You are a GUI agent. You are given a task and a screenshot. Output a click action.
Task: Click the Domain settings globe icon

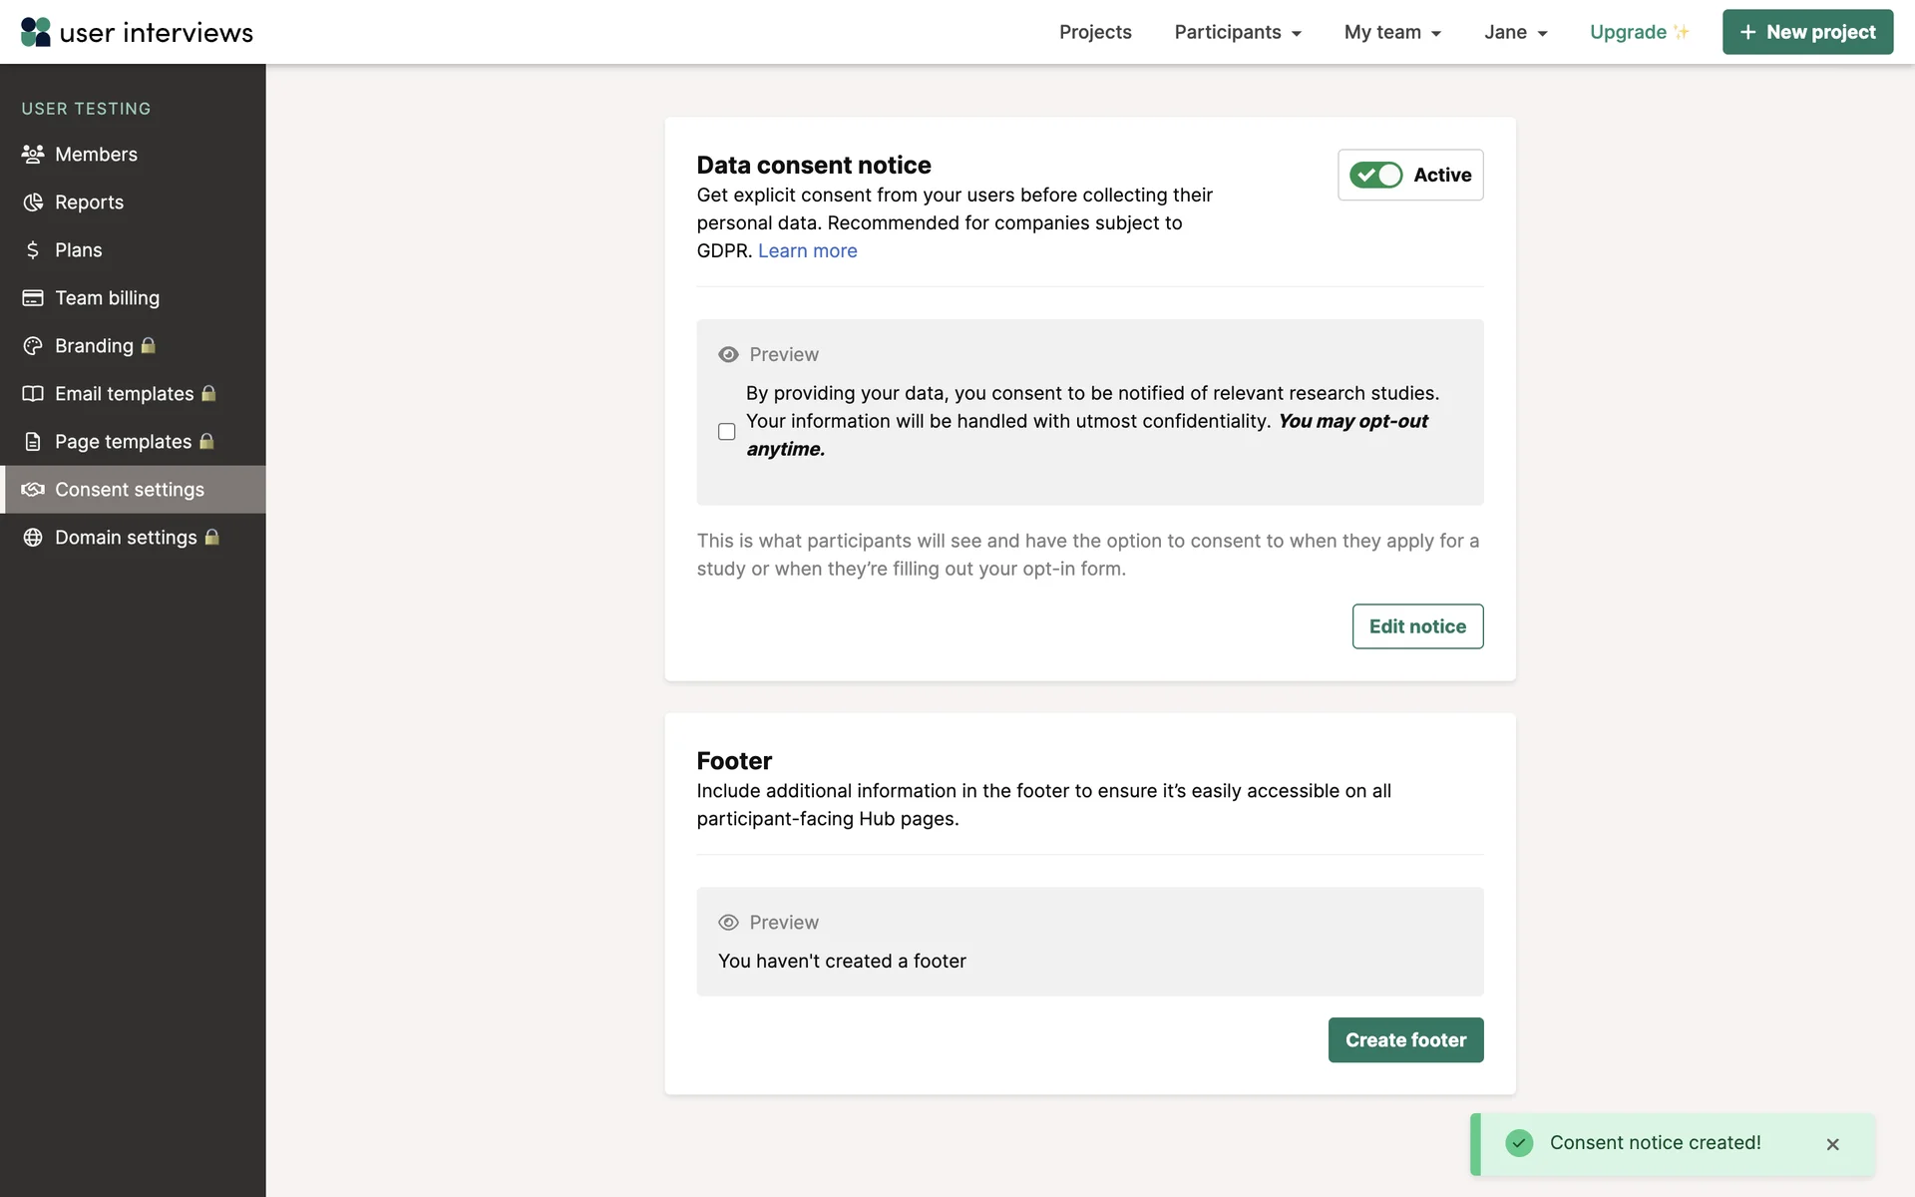33,538
